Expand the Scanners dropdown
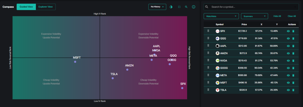The width and height of the screenshot is (303, 107). 254,16
